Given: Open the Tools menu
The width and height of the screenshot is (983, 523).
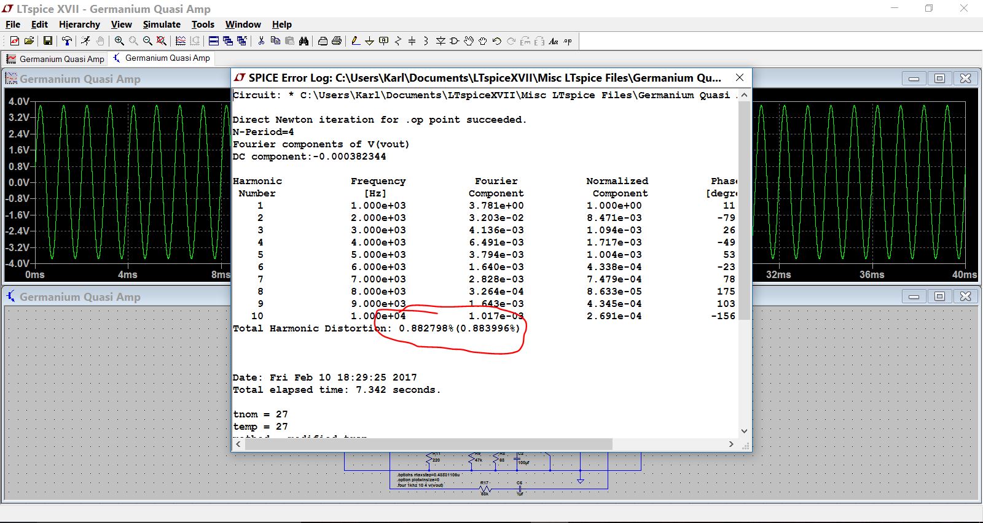Looking at the screenshot, I should click(x=203, y=25).
